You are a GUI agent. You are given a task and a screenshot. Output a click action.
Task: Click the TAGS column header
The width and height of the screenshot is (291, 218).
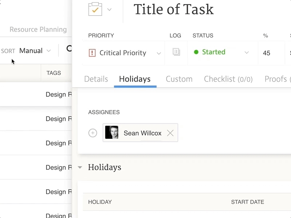(53, 73)
